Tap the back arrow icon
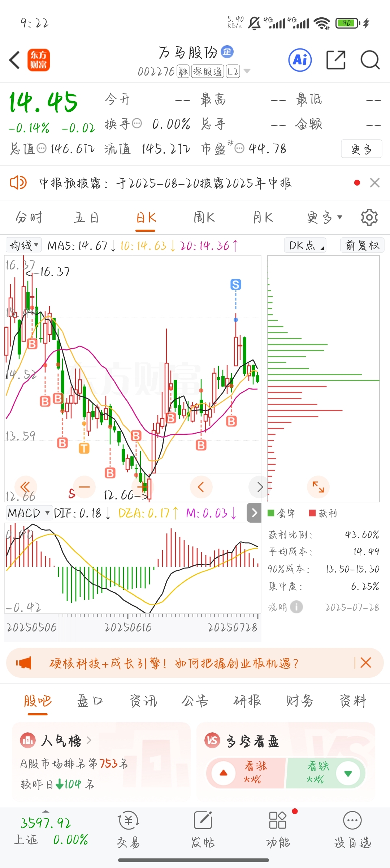The image size is (390, 868). [14, 60]
